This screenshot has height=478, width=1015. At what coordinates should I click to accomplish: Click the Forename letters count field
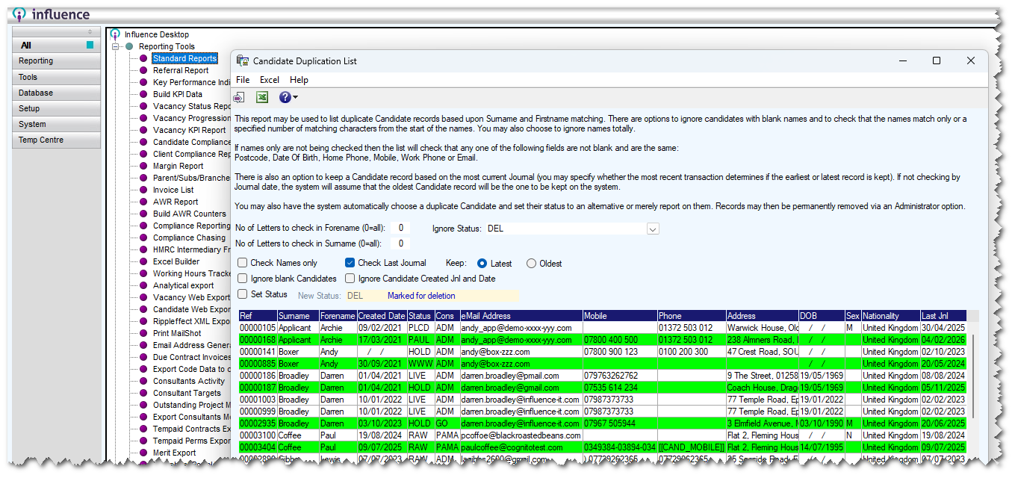[401, 229]
